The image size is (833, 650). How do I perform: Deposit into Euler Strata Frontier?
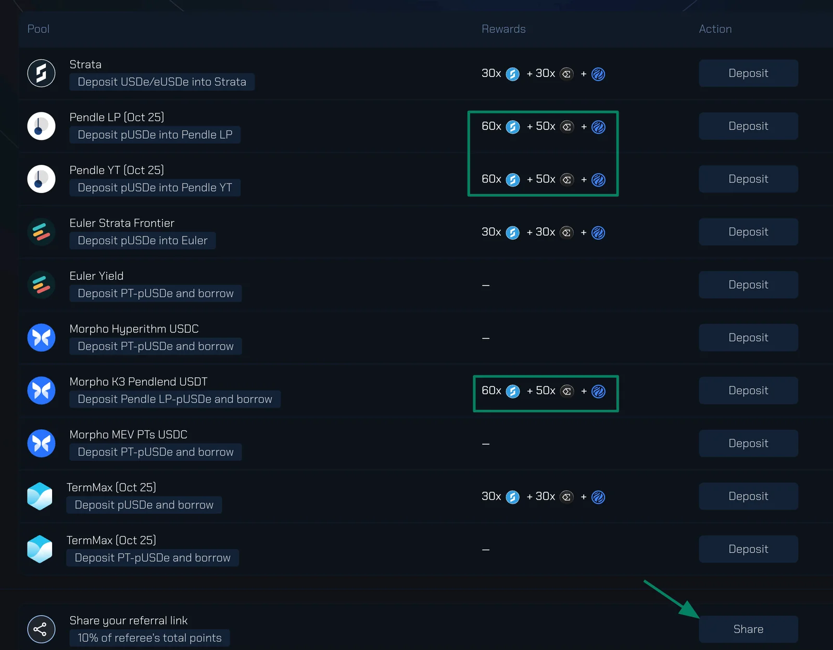point(748,232)
